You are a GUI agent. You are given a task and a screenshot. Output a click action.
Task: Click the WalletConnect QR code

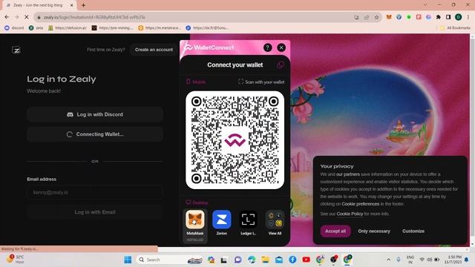coord(235,140)
